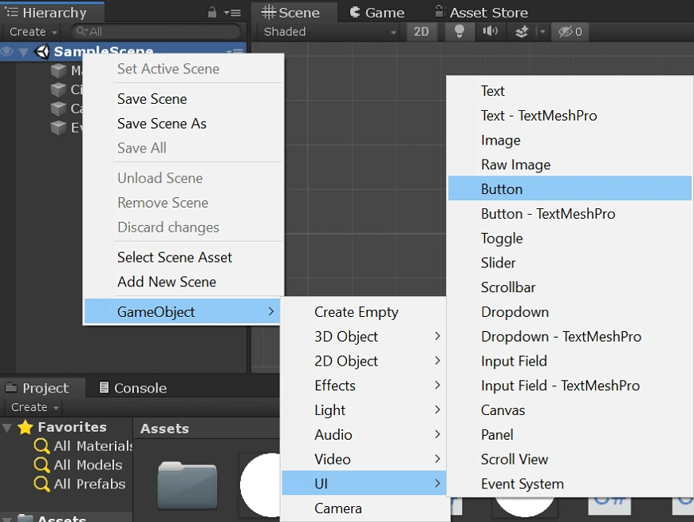Create a UI Input Field
This screenshot has width=694, height=522.
[570, 362]
